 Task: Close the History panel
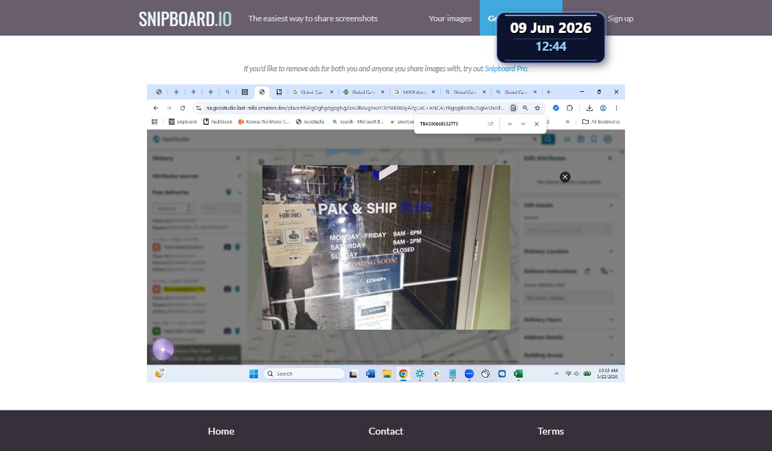(x=238, y=158)
